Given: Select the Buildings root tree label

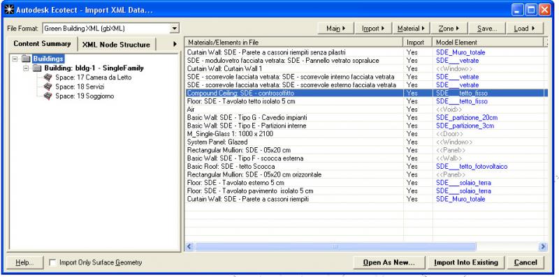Looking at the screenshot, I should pyautogui.click(x=48, y=59).
